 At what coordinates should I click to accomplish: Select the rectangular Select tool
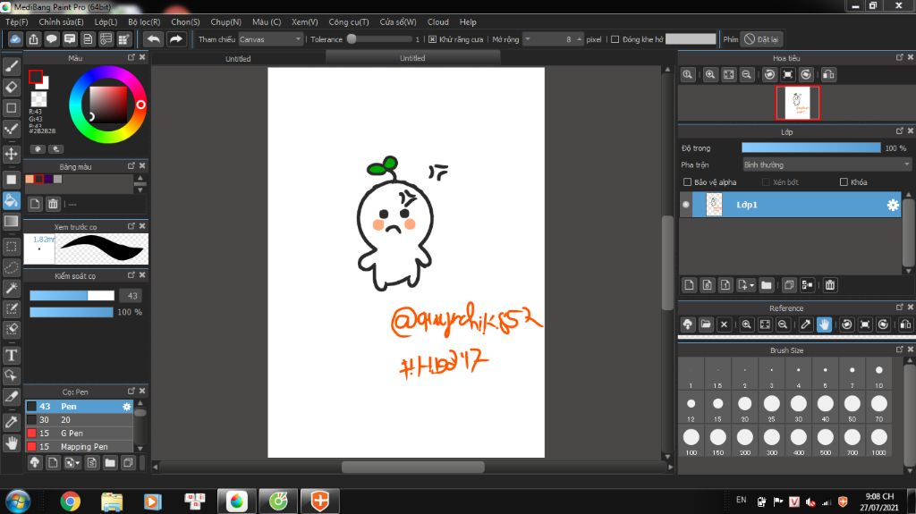[11, 247]
